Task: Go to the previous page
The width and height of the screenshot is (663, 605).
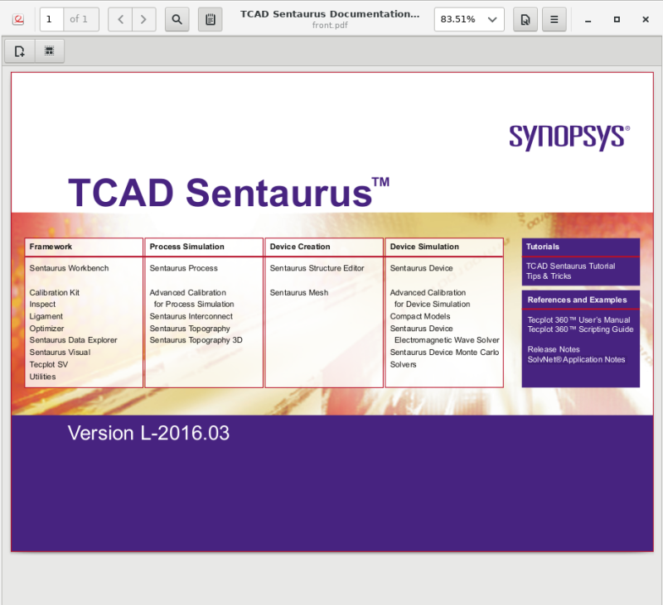Action: (x=121, y=18)
